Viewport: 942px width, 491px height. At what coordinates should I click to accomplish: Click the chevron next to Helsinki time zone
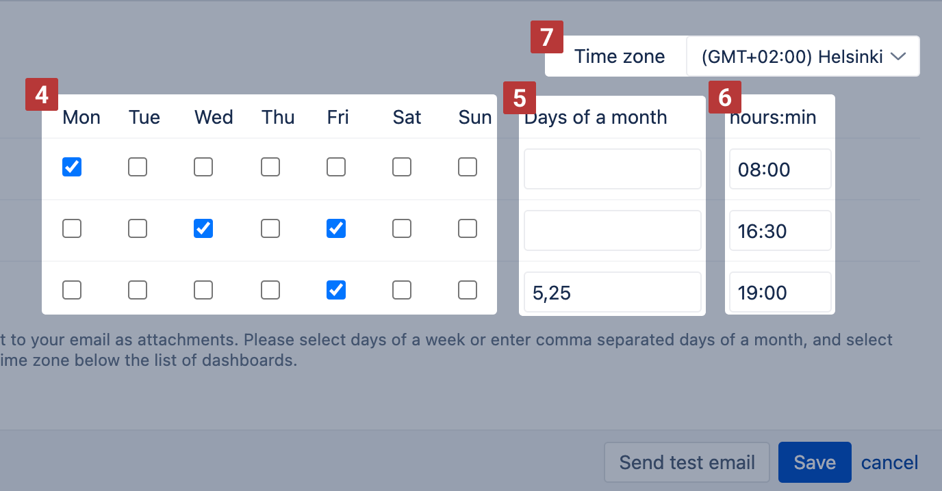coord(898,56)
